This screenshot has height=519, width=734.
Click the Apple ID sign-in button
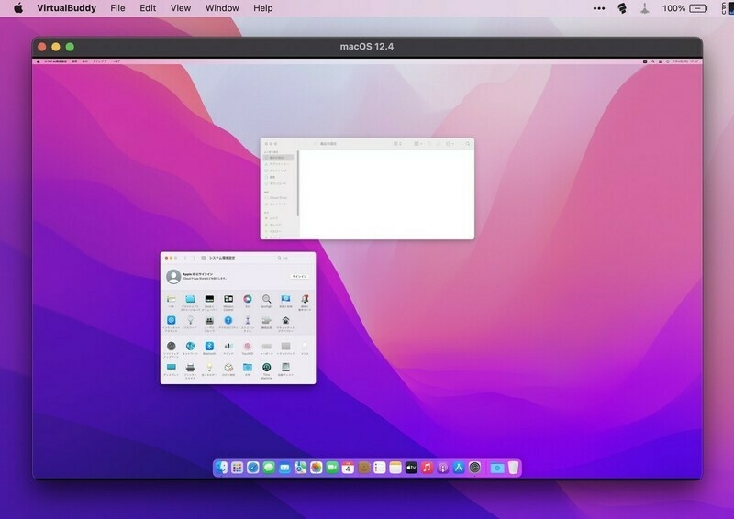(x=299, y=276)
